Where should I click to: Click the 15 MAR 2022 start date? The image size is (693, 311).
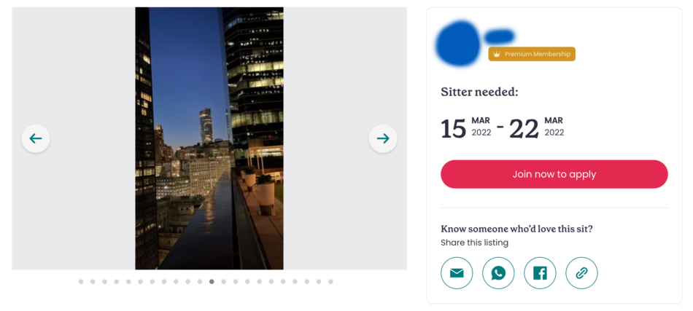(466, 127)
